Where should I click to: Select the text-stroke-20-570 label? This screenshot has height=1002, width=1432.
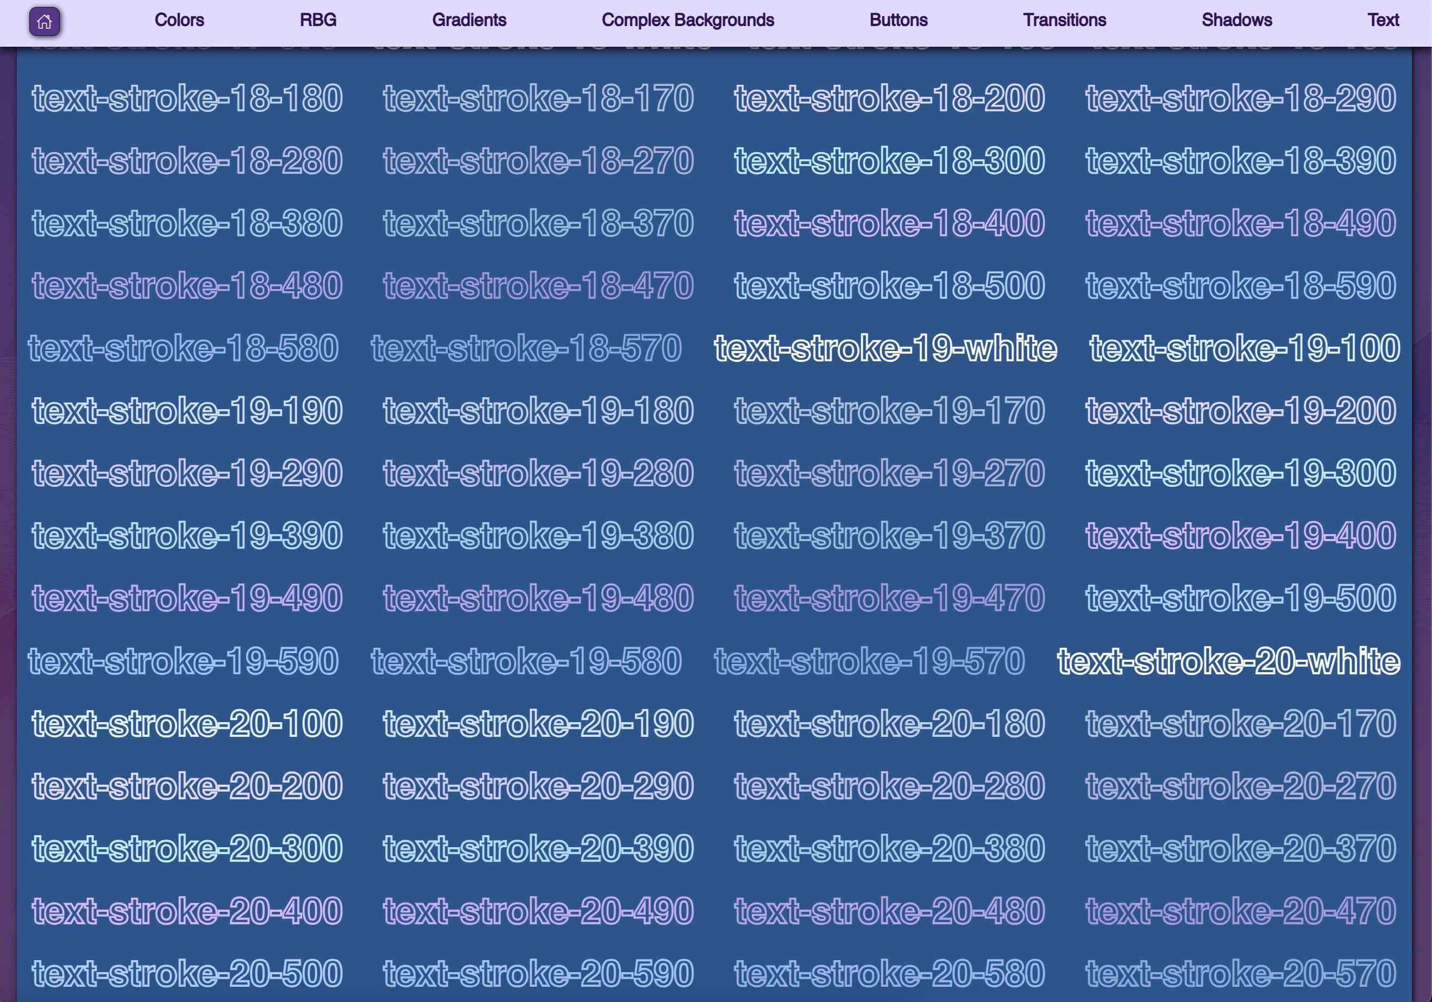point(1240,973)
